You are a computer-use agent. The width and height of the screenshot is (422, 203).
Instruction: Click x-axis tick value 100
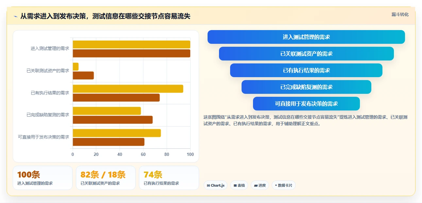click(190, 154)
